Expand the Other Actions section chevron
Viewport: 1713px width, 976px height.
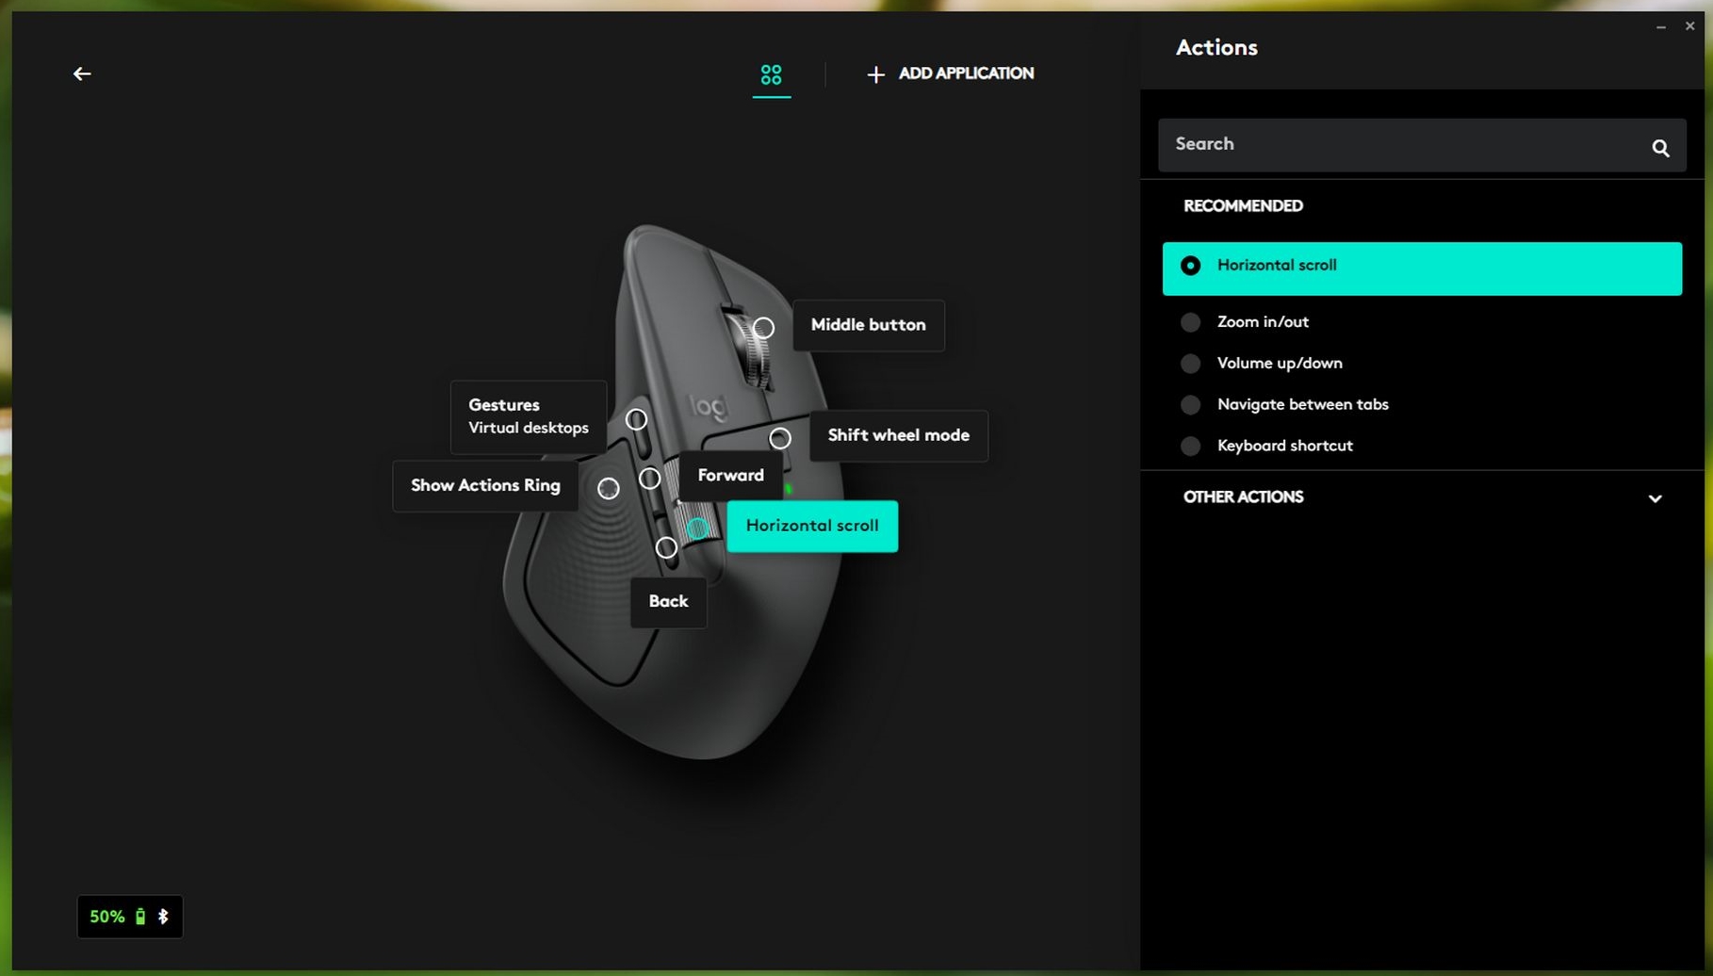1655,498
